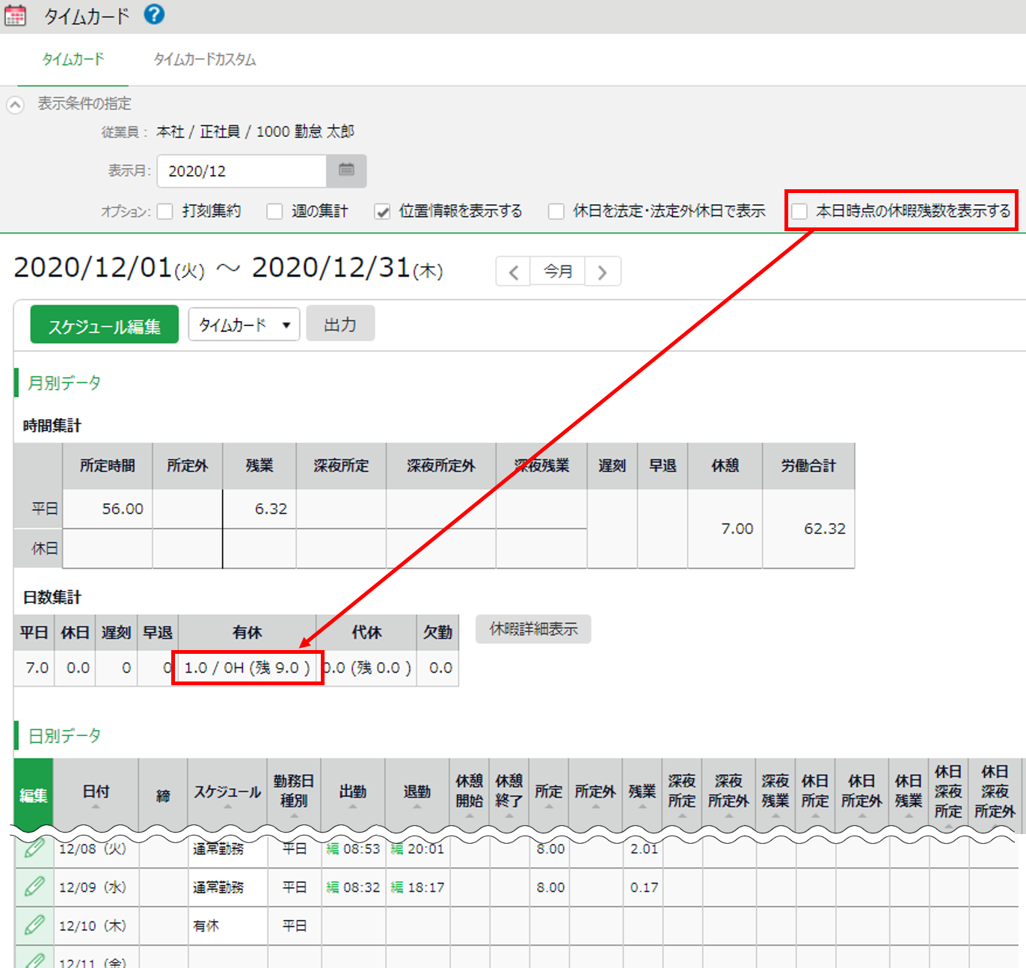Collapse the 表示条件の指定 section

pyautogui.click(x=16, y=105)
